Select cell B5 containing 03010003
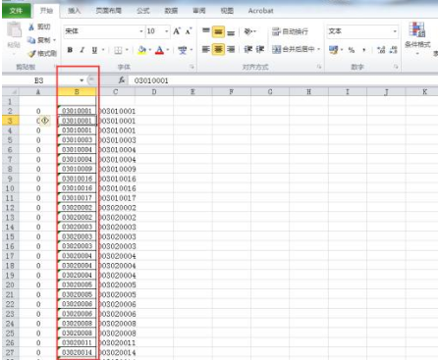Viewport: 438px width, 360px height. 77,140
